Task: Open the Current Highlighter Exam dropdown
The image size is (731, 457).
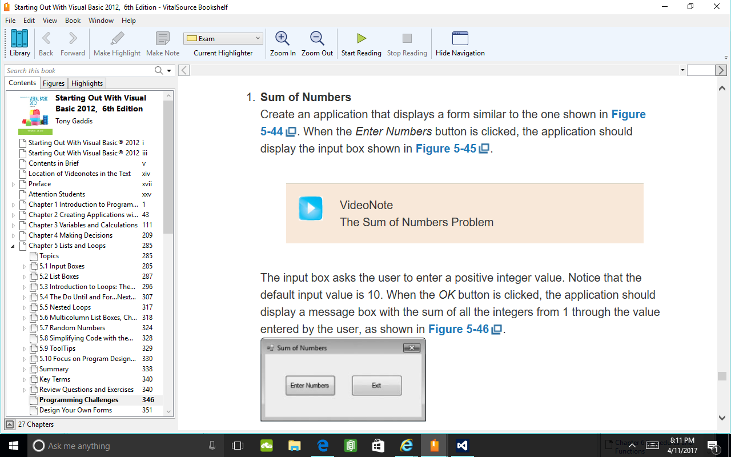Action: point(223,39)
